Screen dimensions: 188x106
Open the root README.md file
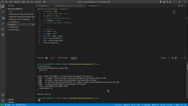(20, 27)
